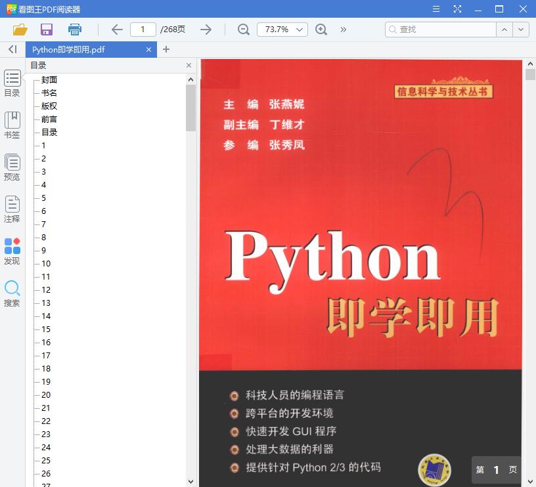Open the title bar hamburger menu
This screenshot has width=536, height=487.
(x=436, y=9)
